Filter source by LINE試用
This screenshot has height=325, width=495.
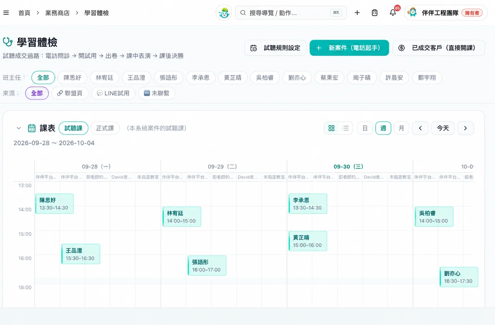pos(113,93)
